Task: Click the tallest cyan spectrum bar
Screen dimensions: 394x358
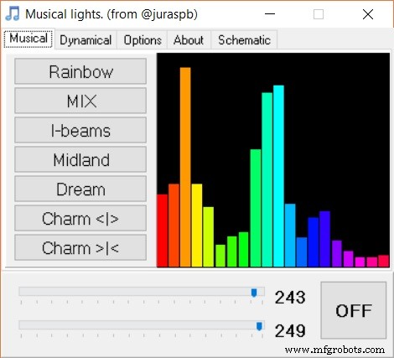Action: tap(278, 176)
